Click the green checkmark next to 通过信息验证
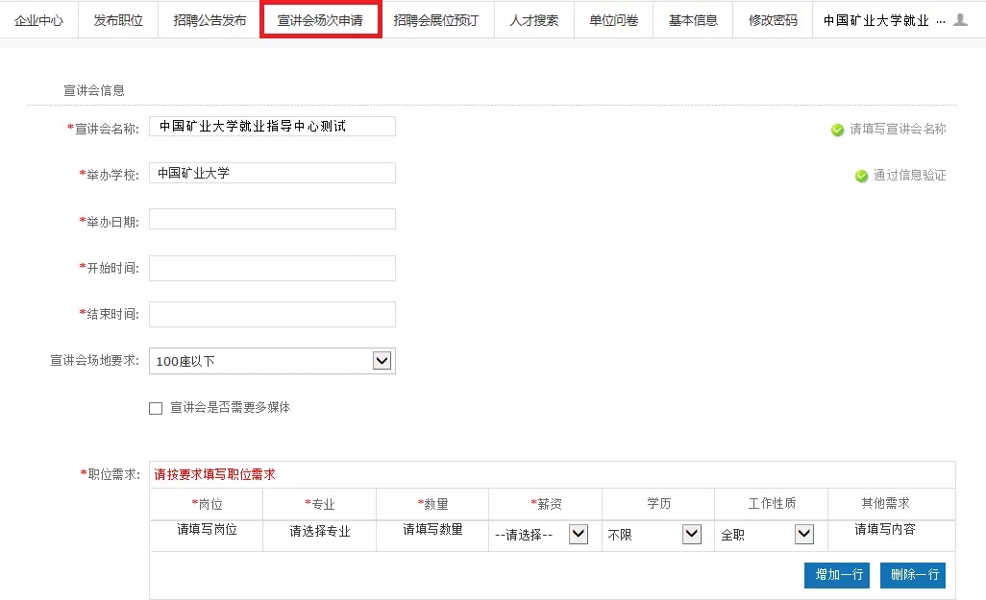 (861, 176)
